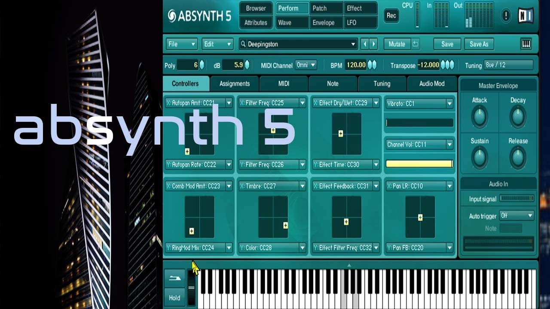Open the Y: Effect Time CC30 dropdown
This screenshot has height=309, width=550.
[346, 164]
